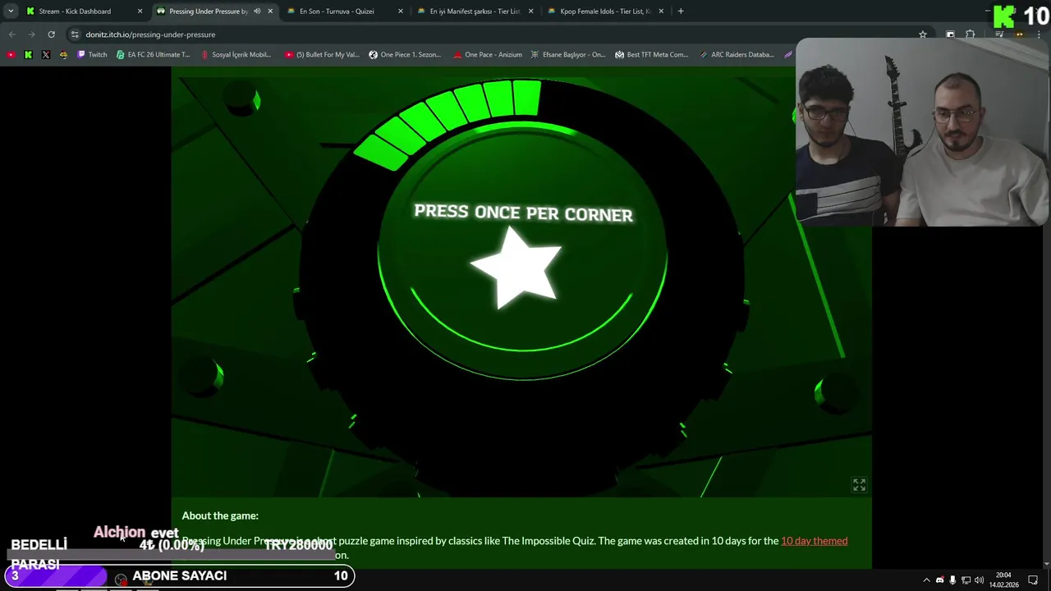Open the Sosyal İçerik Mobil... bookmark
1051x591 pixels.
[x=236, y=55]
